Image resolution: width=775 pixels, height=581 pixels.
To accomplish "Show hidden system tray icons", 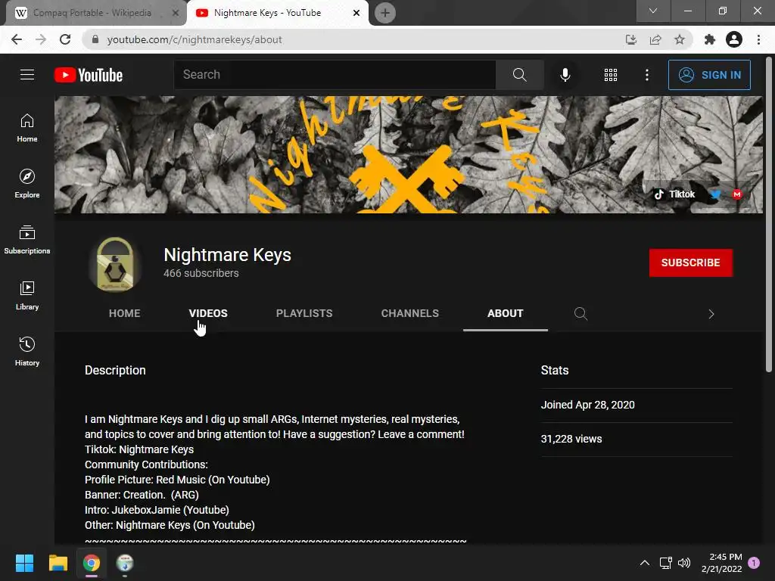I will pos(645,563).
